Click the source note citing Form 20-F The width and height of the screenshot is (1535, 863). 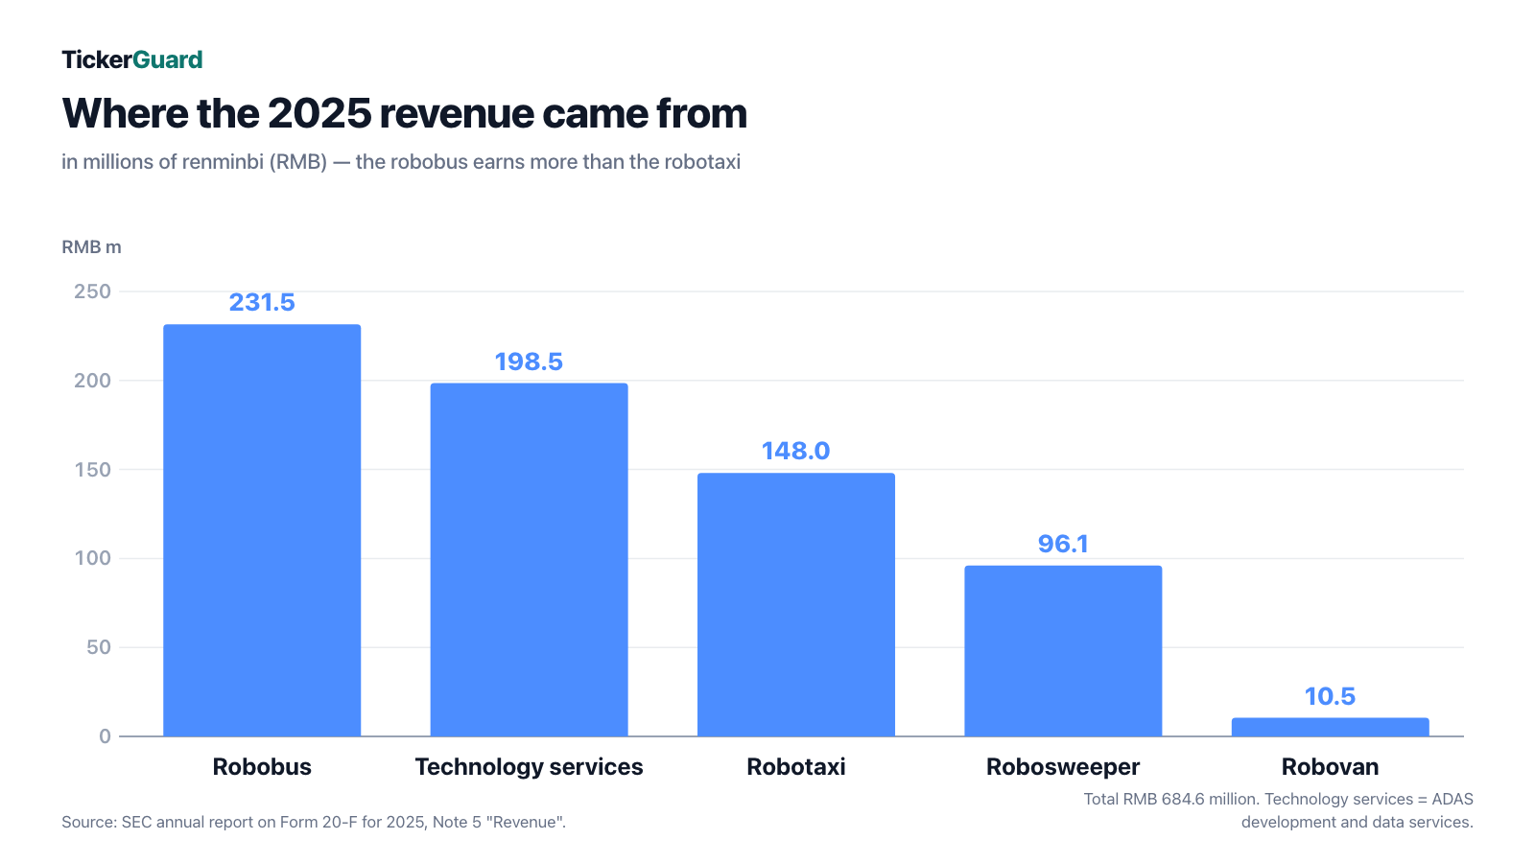coord(314,822)
